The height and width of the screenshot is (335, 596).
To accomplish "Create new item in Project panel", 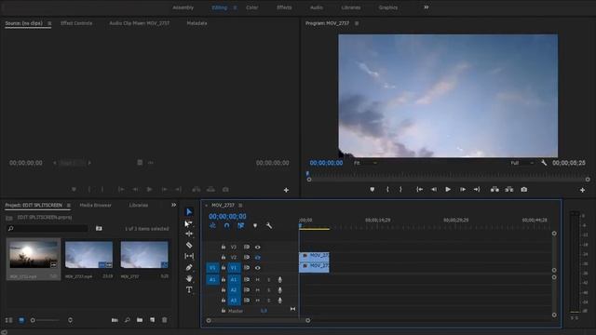I will coord(152,320).
